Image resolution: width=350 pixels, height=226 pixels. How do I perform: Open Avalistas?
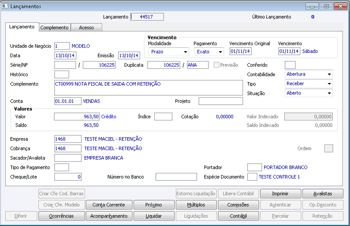point(323,193)
